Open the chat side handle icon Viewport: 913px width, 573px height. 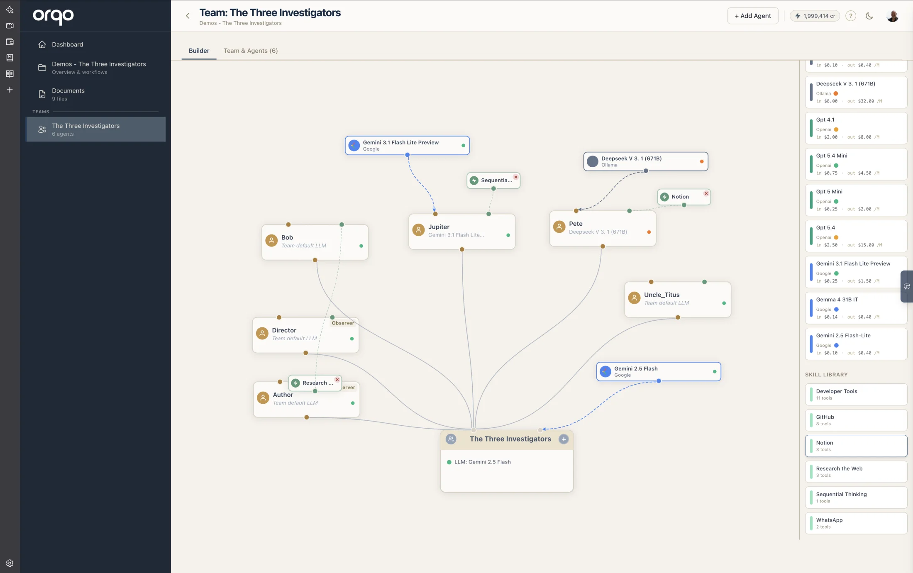click(907, 286)
